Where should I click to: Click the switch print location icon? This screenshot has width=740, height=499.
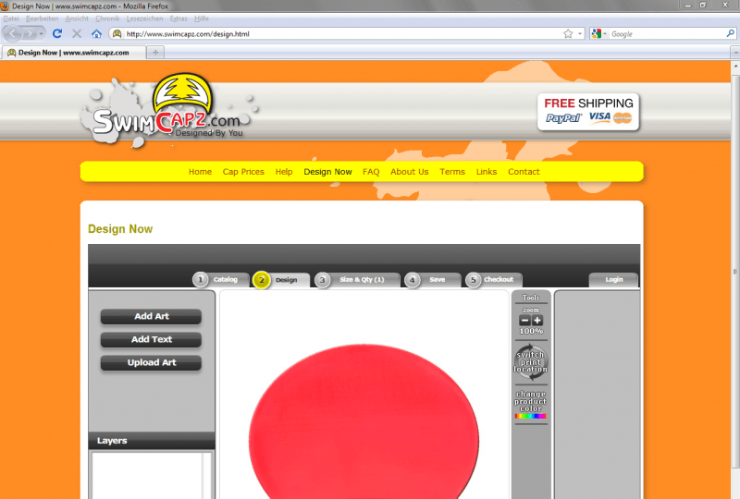point(530,362)
